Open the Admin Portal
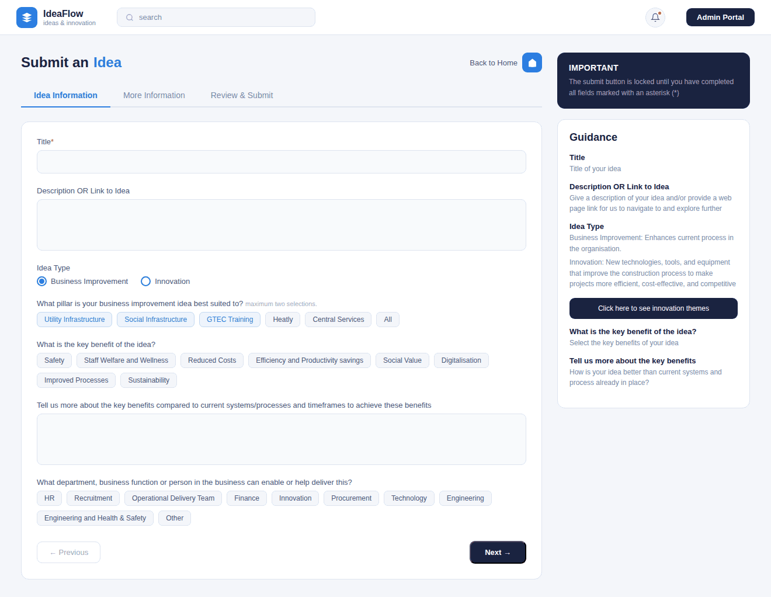 pos(720,18)
